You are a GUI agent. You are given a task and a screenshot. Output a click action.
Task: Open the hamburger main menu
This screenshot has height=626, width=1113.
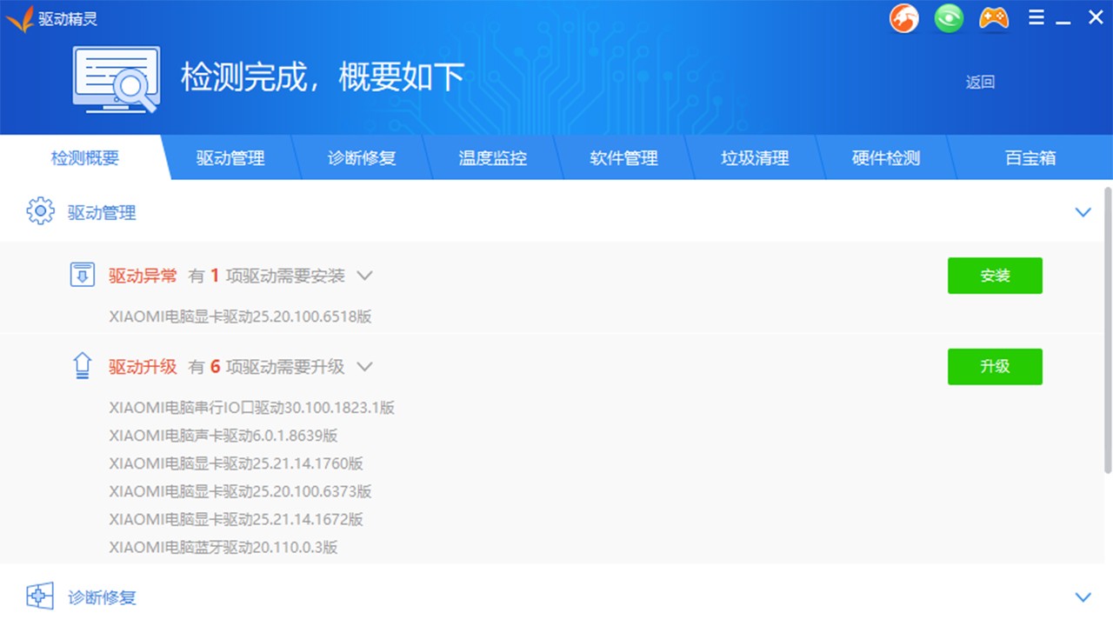1036,18
